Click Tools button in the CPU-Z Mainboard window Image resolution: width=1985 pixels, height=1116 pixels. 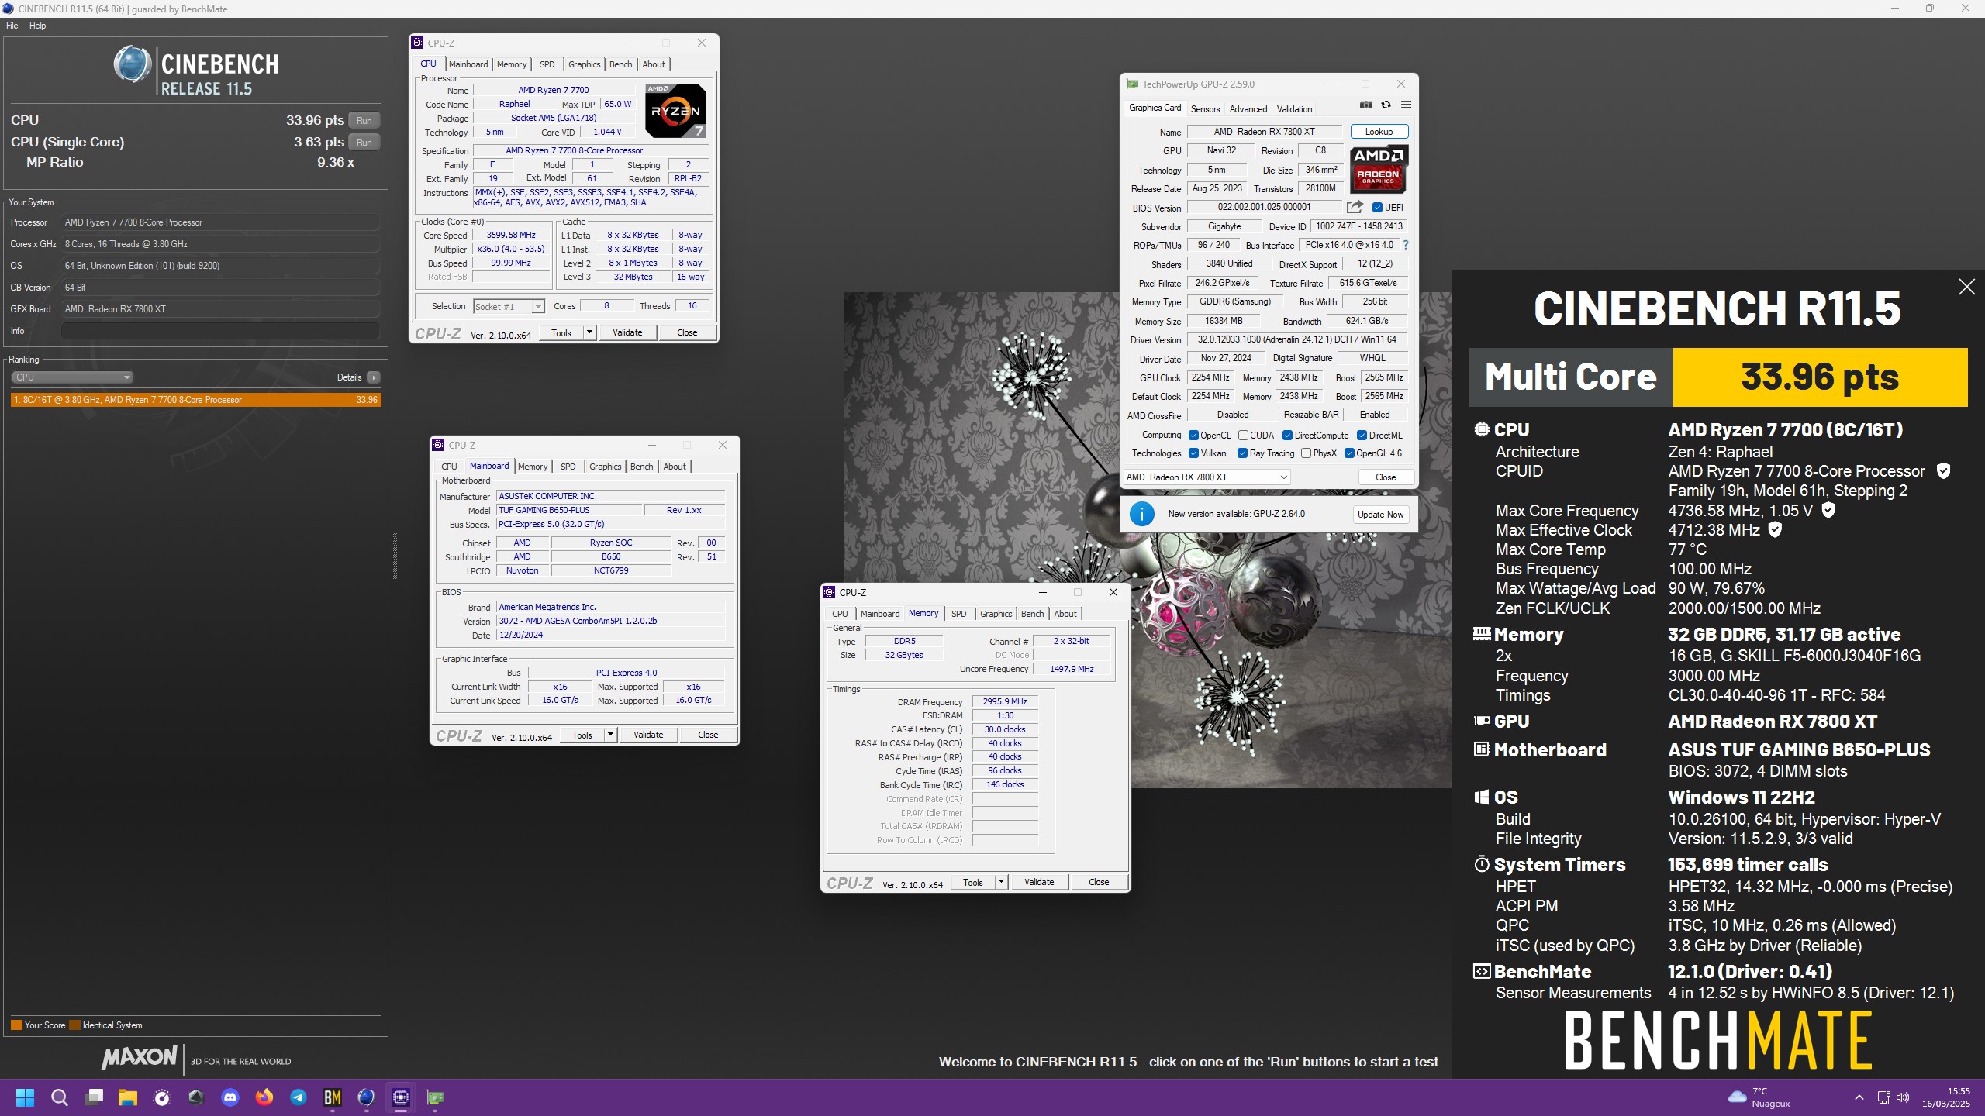[582, 735]
